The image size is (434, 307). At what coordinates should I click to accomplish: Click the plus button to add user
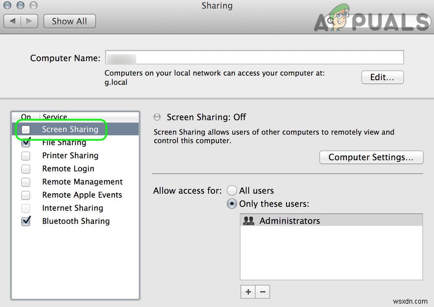point(248,291)
